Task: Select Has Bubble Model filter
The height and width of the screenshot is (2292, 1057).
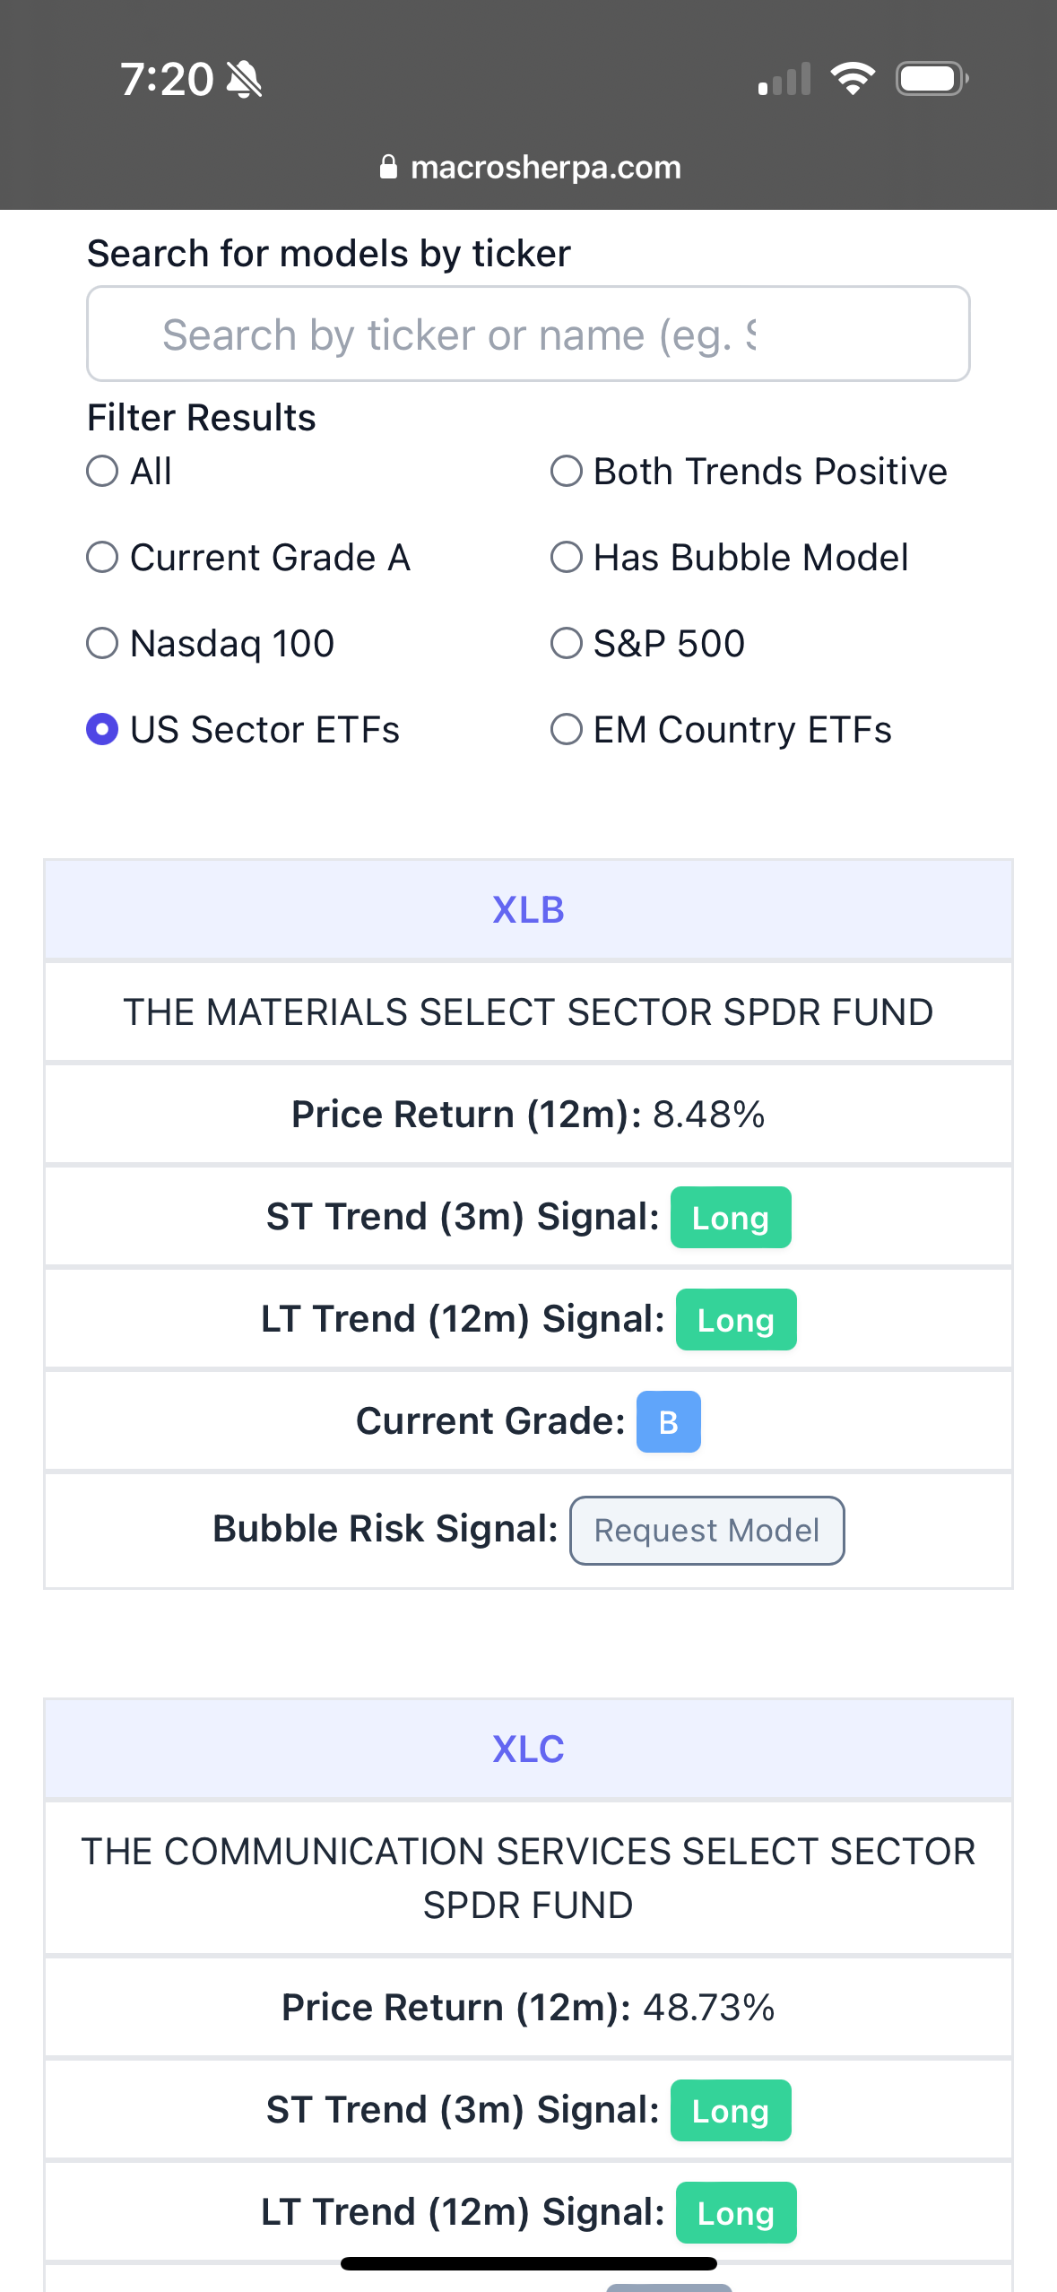Action: coord(567,557)
